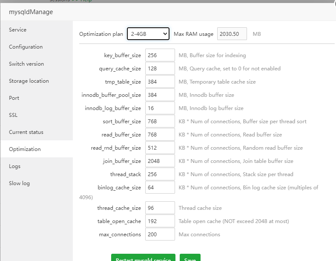Select the innodb_buffer_pool_size input
Viewport: 336px width, 261px height.
[160, 95]
